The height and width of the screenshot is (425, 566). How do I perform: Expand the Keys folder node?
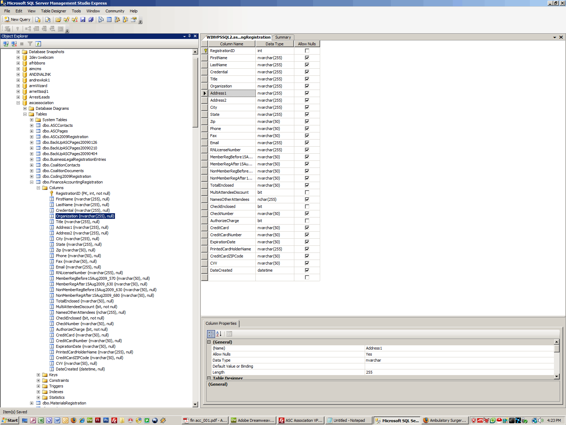click(38, 375)
